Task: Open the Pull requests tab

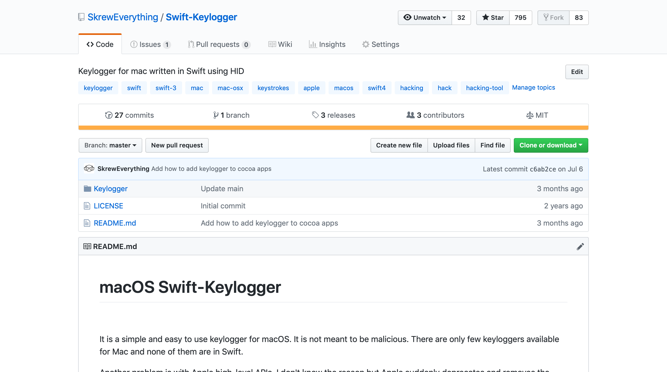Action: 219,44
